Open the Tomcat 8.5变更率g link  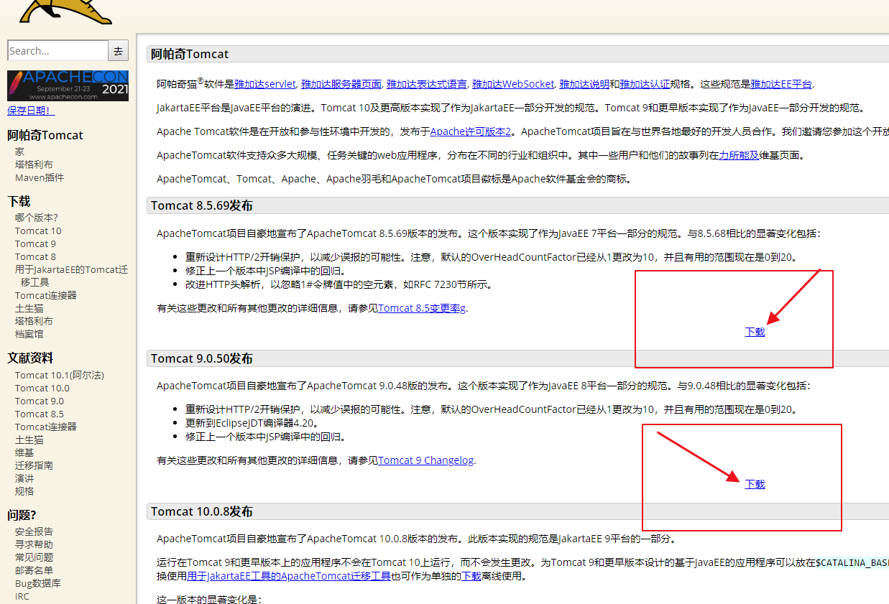click(422, 308)
